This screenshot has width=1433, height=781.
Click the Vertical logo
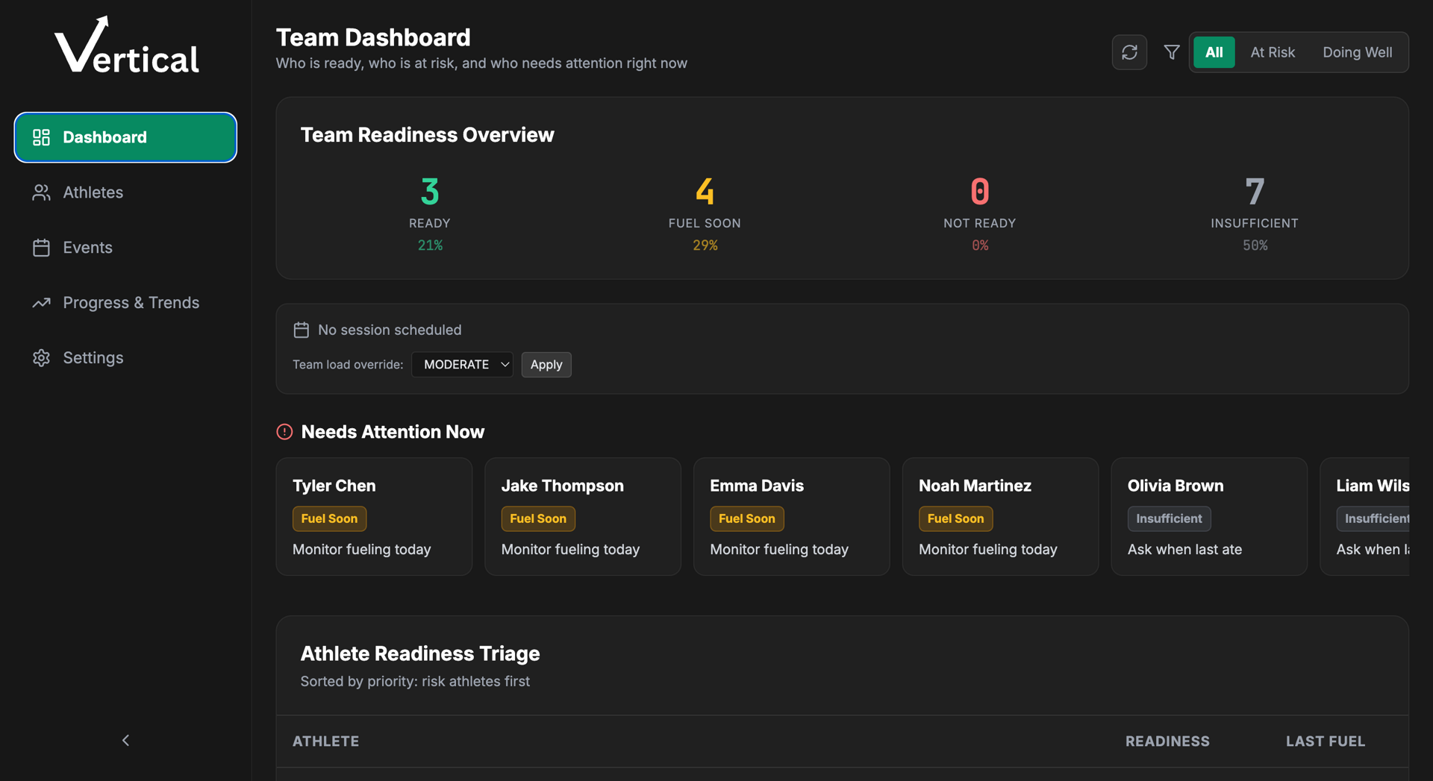coord(125,43)
